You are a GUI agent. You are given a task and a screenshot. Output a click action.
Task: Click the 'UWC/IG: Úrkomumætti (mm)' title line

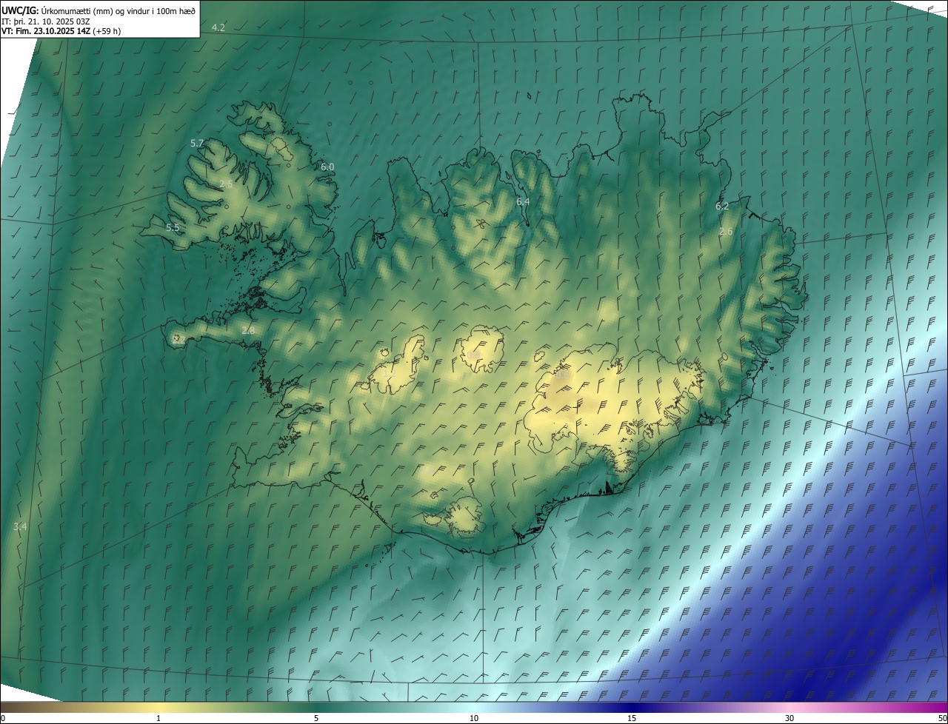click(x=99, y=10)
